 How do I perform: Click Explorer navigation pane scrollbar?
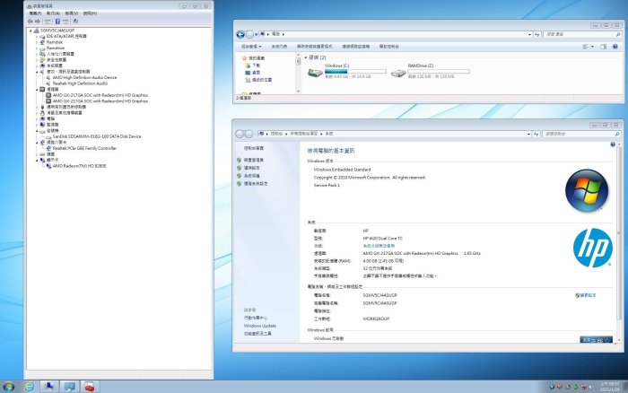[298, 74]
